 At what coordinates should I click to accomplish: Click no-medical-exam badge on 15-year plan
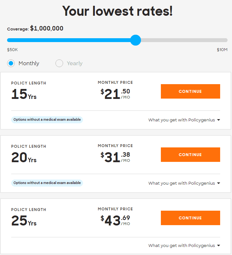[x=47, y=120]
